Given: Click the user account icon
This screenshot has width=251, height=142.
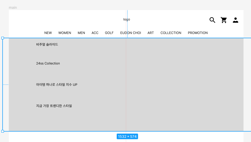Looking at the screenshot, I should pyautogui.click(x=235, y=20).
